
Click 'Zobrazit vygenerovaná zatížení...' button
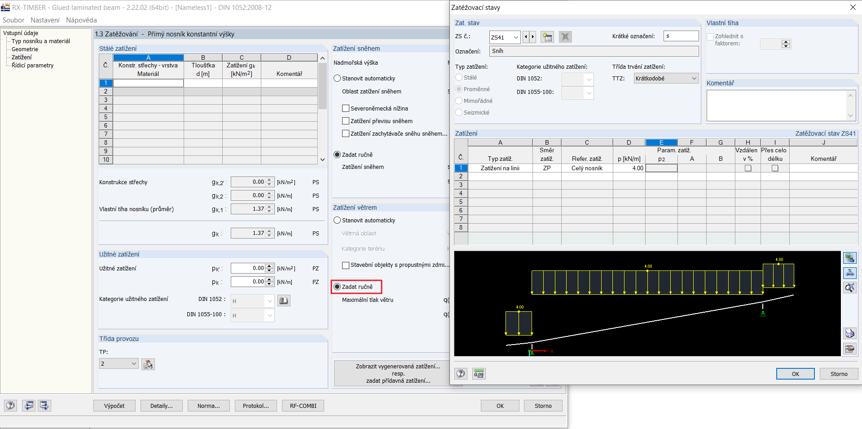point(391,373)
